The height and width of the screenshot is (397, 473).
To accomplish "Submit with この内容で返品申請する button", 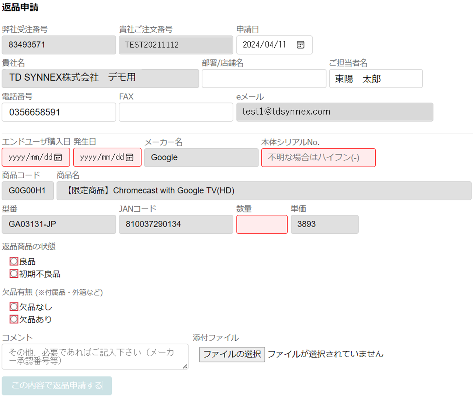I will (57, 386).
